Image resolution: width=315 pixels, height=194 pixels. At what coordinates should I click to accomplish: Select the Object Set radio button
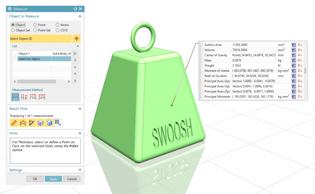[13, 30]
